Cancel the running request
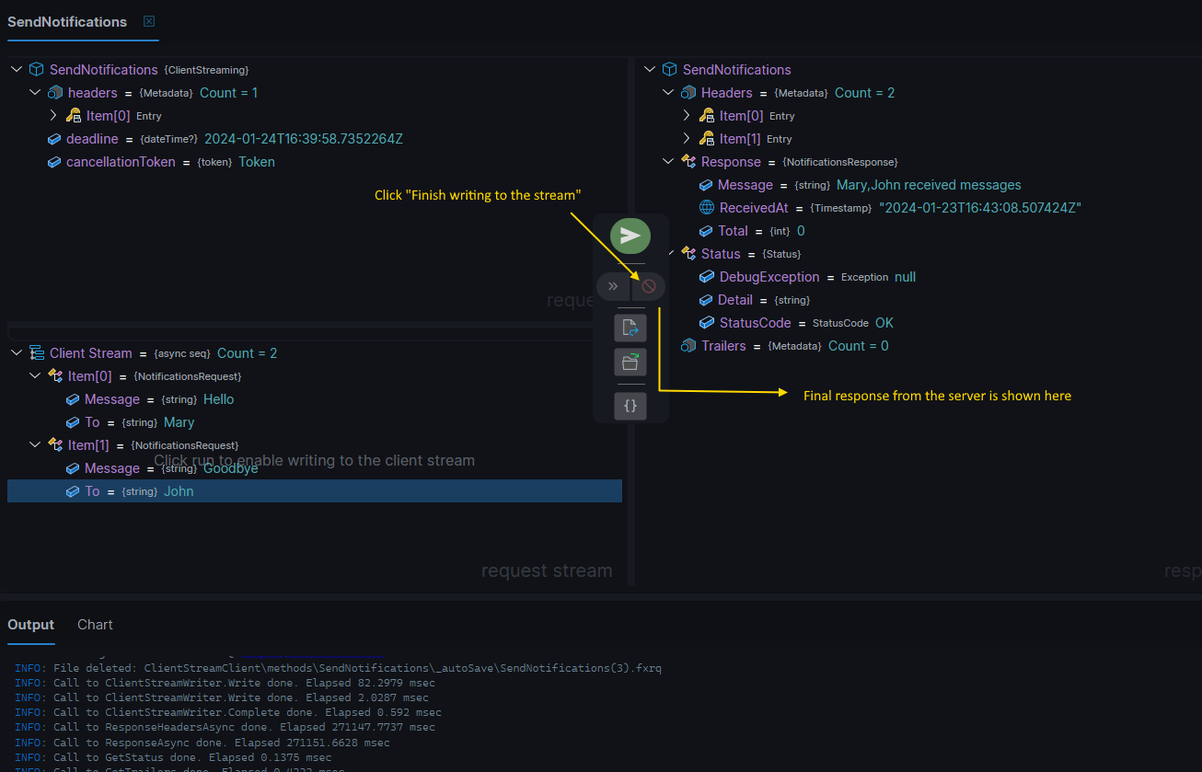 pyautogui.click(x=648, y=286)
